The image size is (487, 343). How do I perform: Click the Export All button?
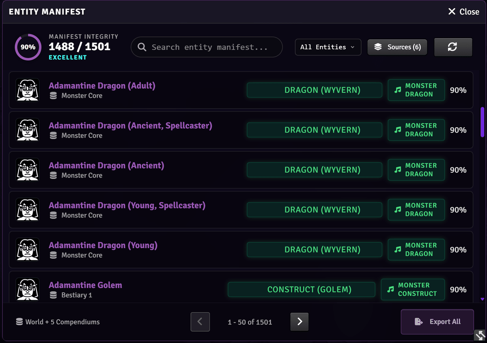tap(437, 322)
